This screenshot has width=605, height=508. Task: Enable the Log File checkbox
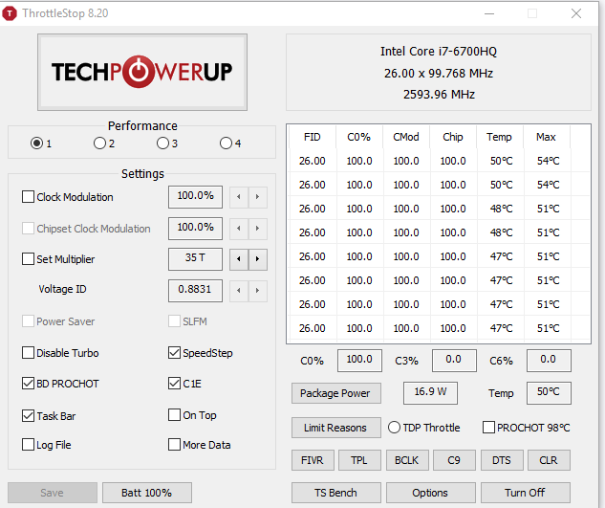28,445
